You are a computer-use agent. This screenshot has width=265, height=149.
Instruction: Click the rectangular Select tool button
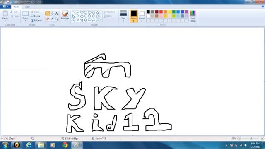click(x=26, y=14)
